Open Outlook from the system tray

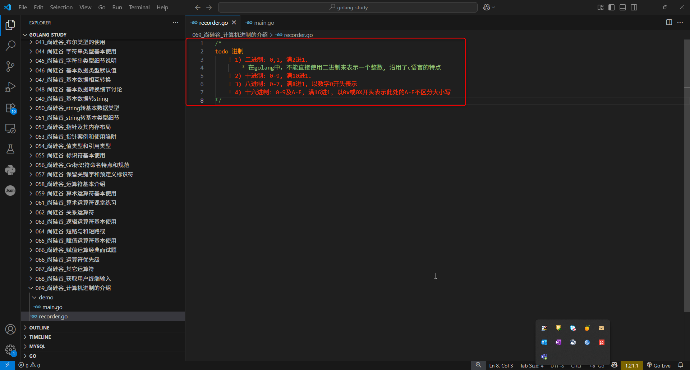coord(544,342)
